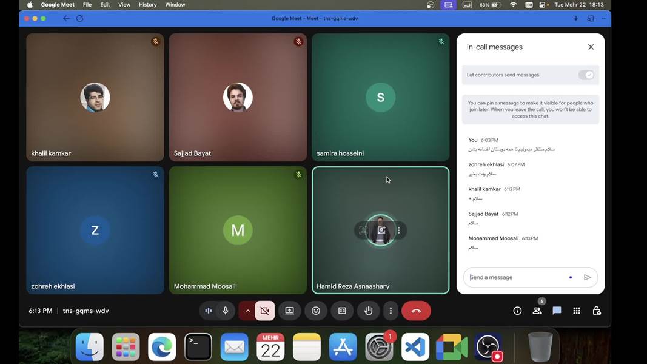Open the History menu in the menu bar

click(x=147, y=5)
